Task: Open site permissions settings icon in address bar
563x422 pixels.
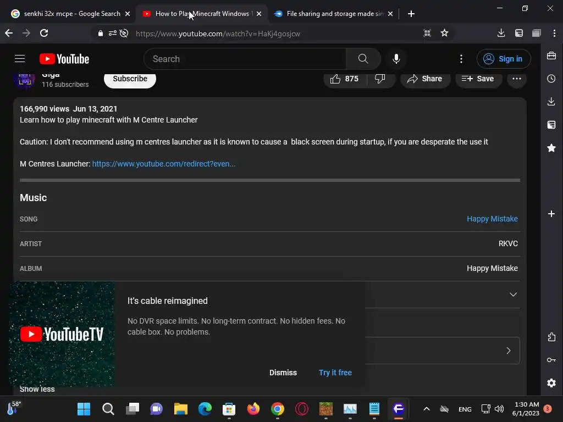Action: 112,34
